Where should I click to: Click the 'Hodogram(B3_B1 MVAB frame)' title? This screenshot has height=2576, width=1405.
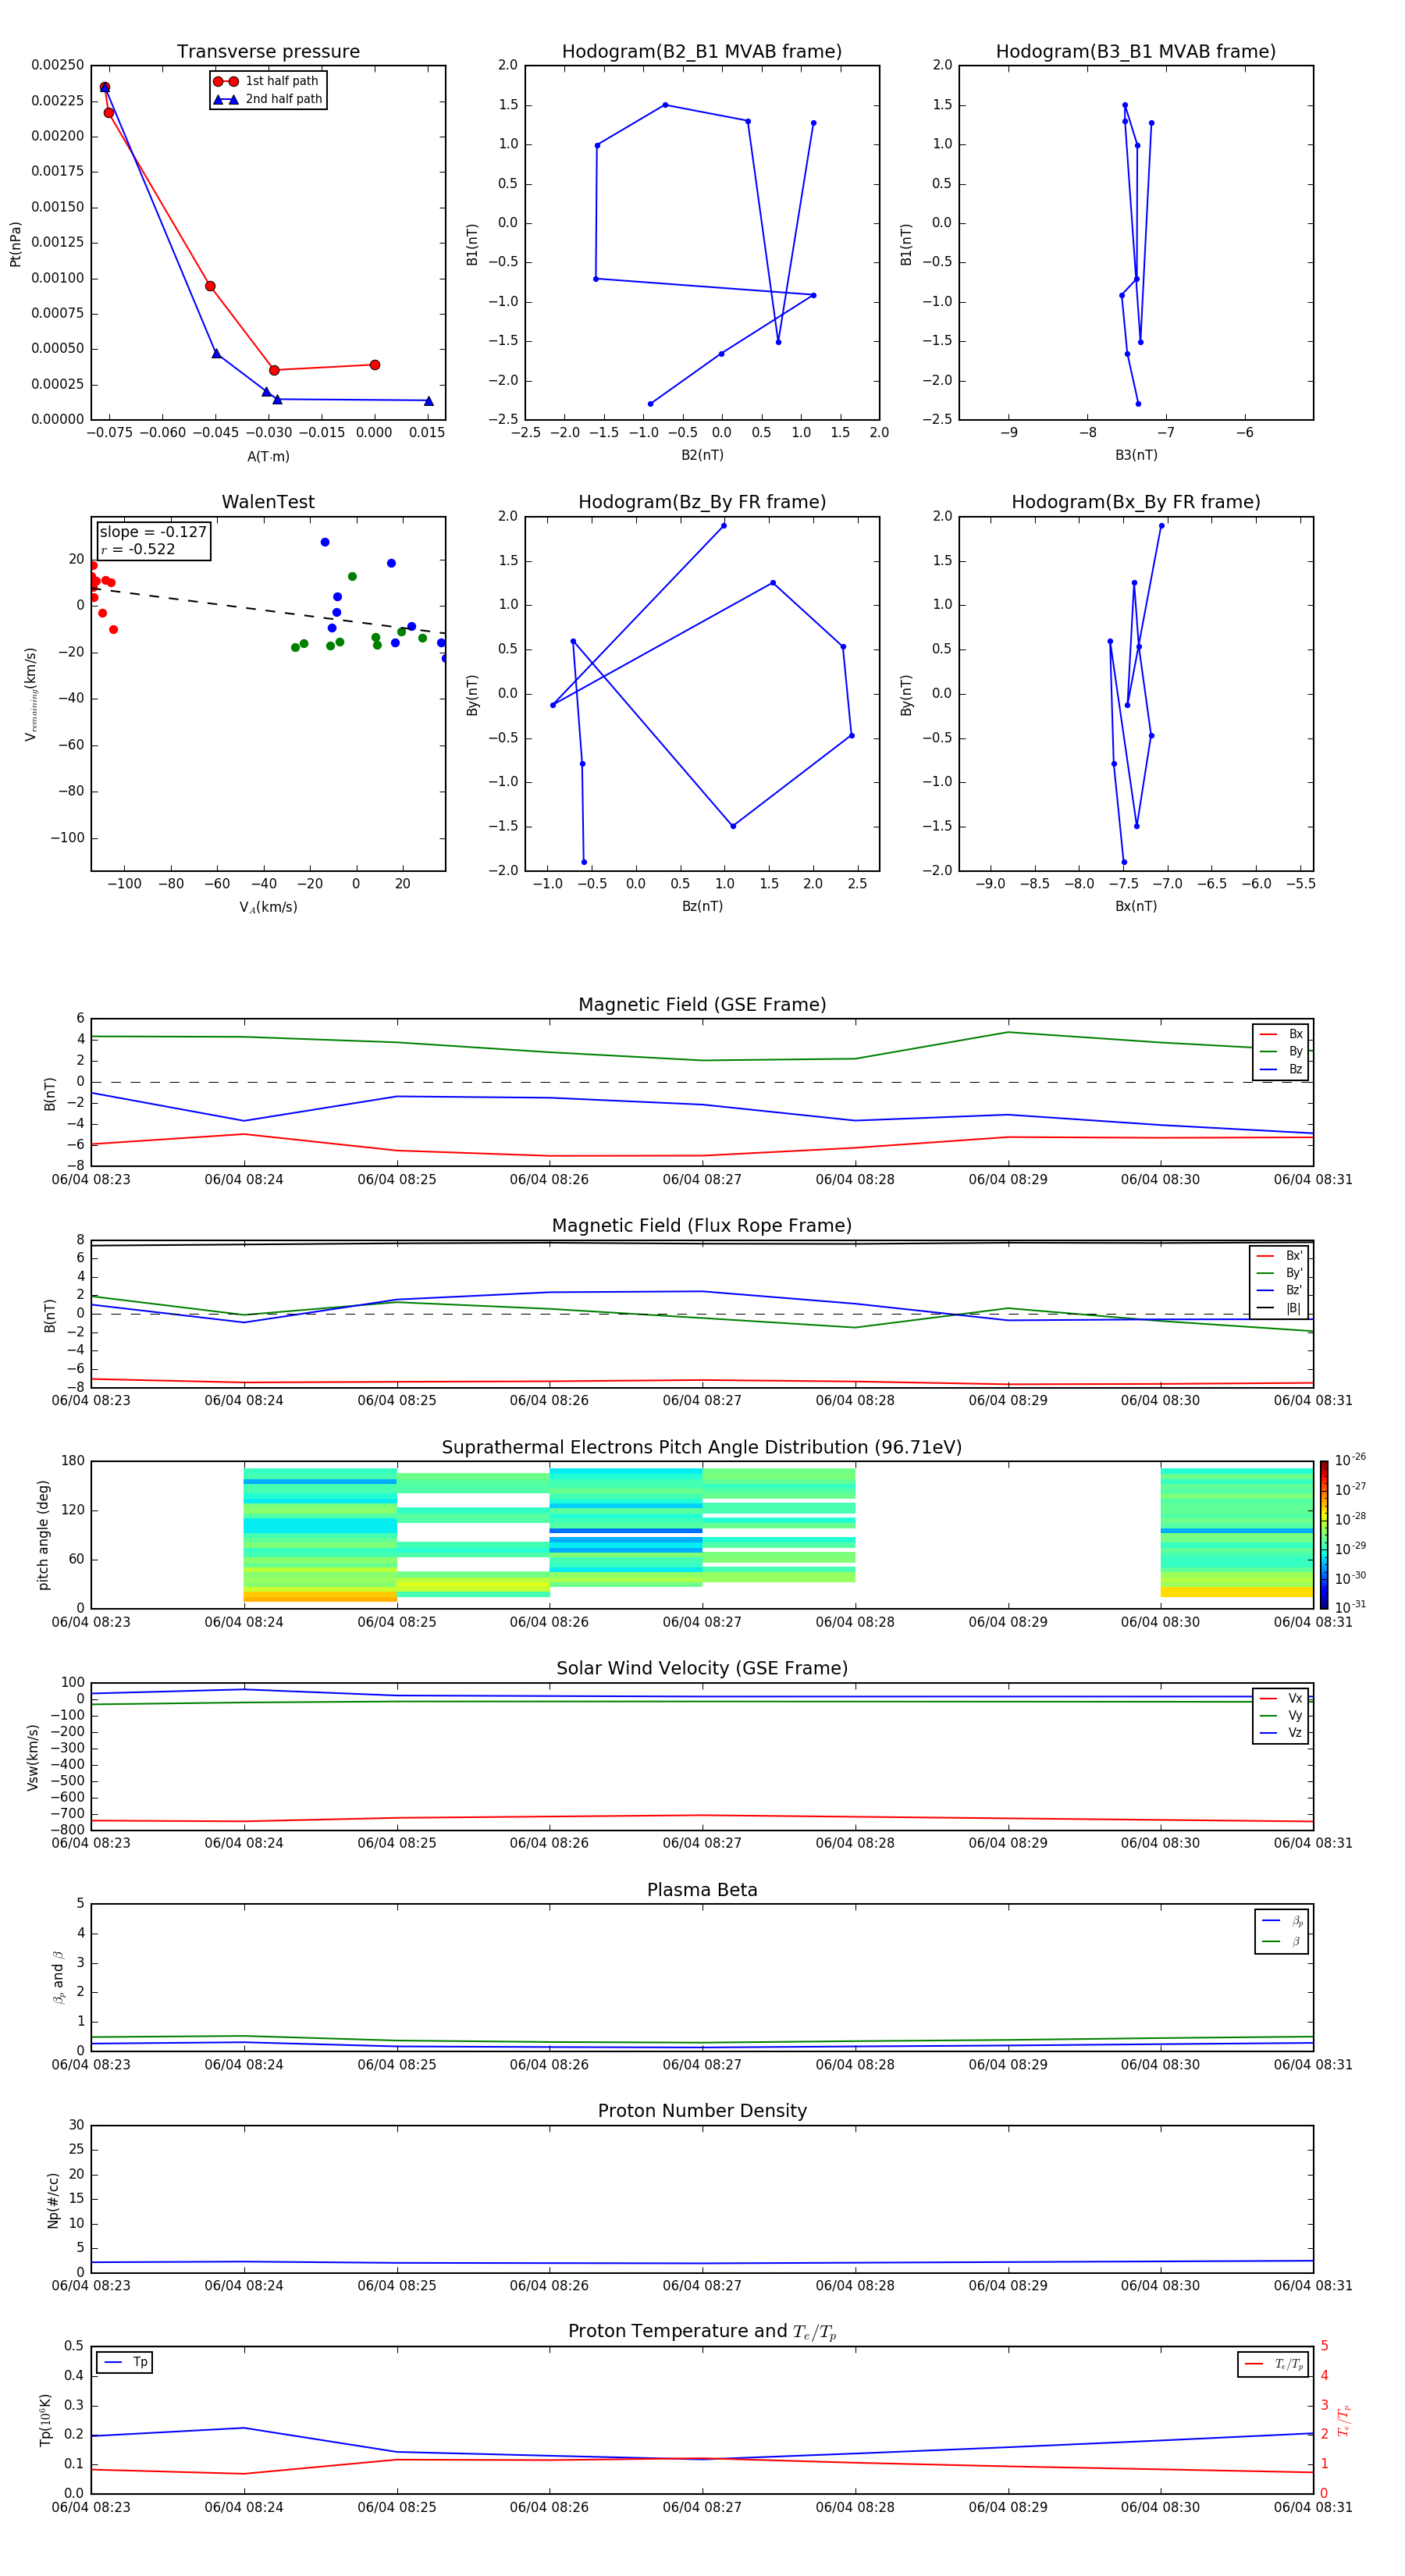[1136, 51]
